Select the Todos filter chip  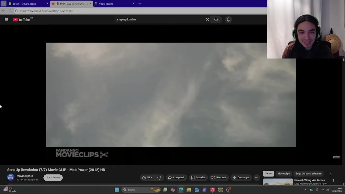click(268, 174)
